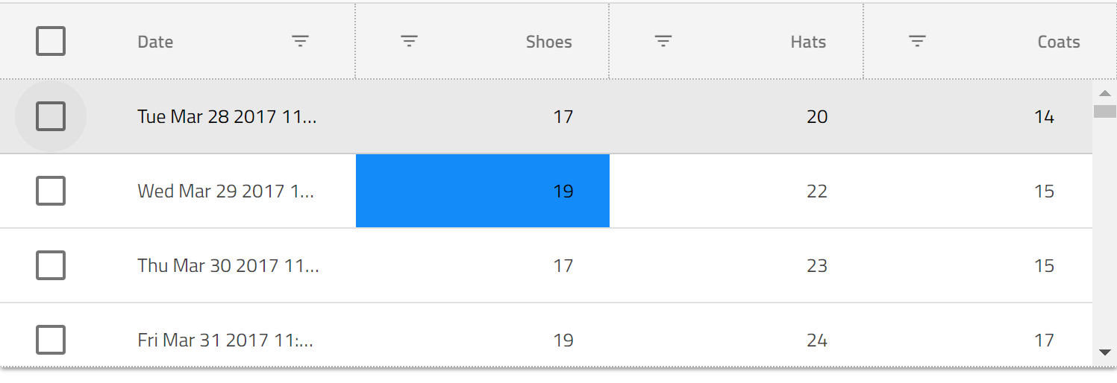Enable the Fri Mar 31 2017 row checkbox
This screenshot has width=1117, height=383.
pyautogui.click(x=51, y=340)
